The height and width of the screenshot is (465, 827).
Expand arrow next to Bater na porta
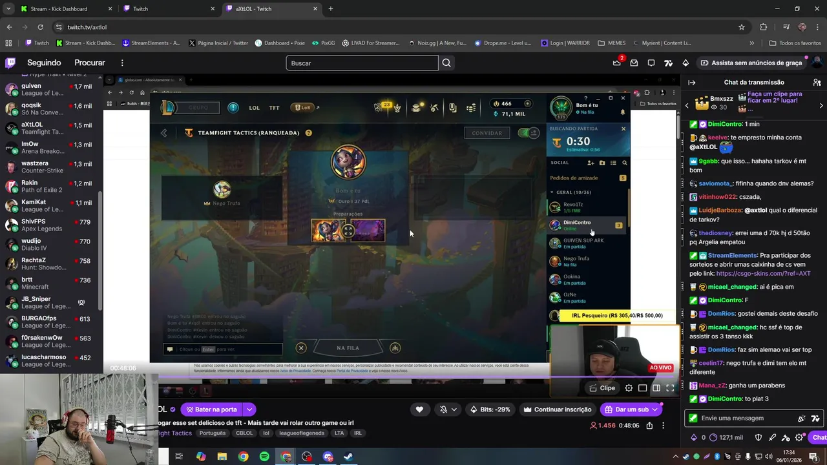click(x=249, y=409)
